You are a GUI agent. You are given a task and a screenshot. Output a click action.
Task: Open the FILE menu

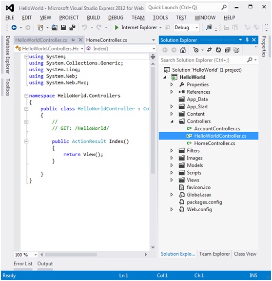(10, 18)
